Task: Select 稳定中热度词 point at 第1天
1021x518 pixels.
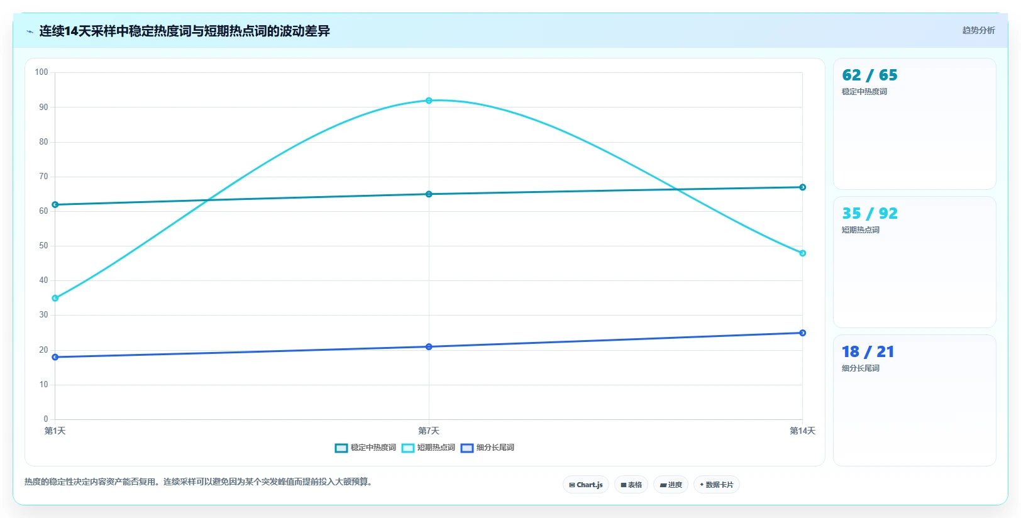Action: coord(55,205)
